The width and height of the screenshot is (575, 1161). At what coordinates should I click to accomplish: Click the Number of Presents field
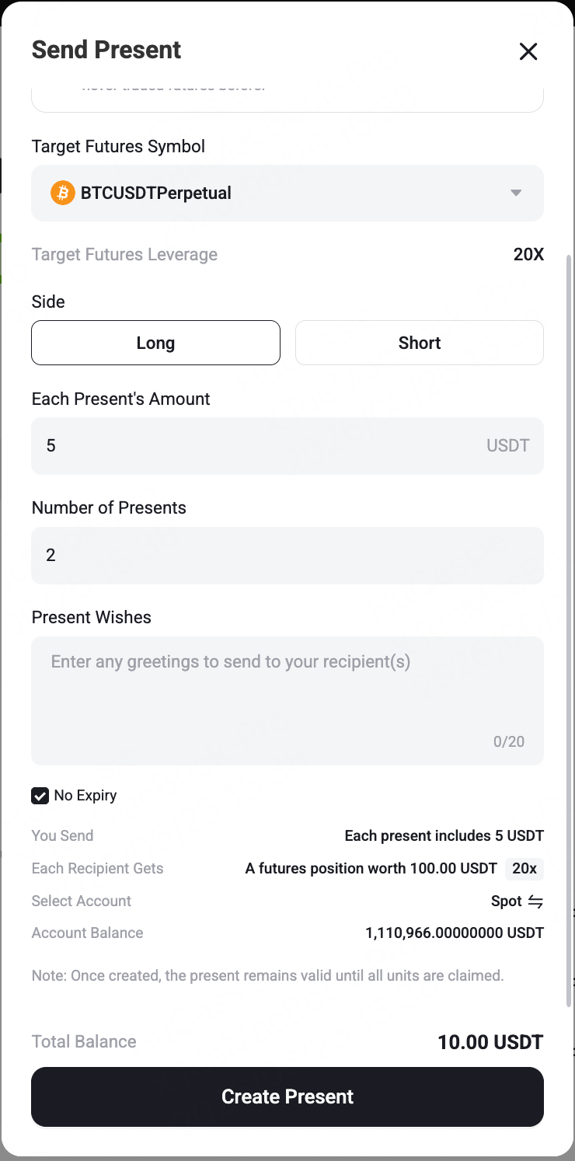coord(287,555)
